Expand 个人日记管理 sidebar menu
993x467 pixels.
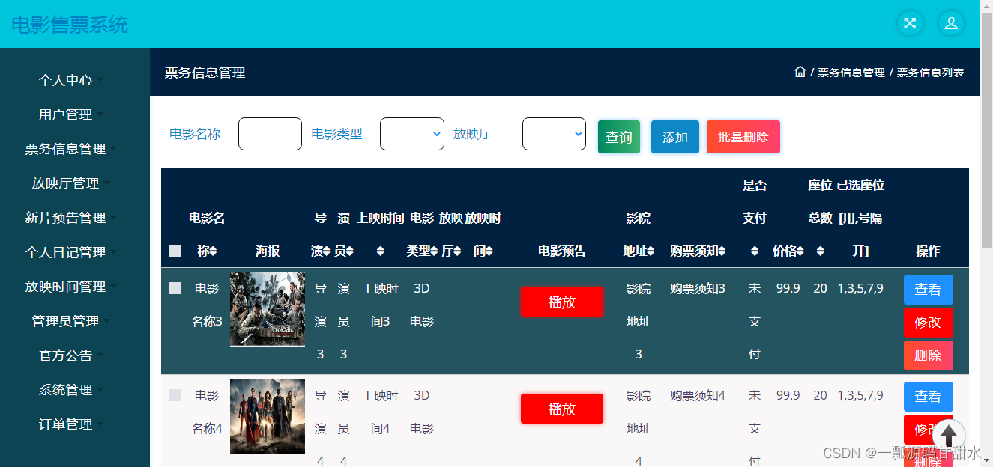point(70,252)
